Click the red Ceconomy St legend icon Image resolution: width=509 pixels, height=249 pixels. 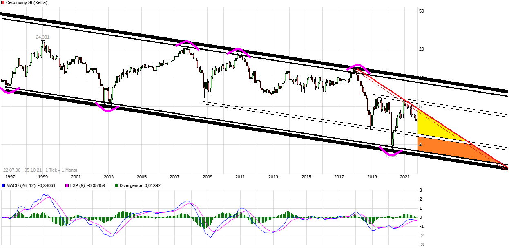[3, 3]
